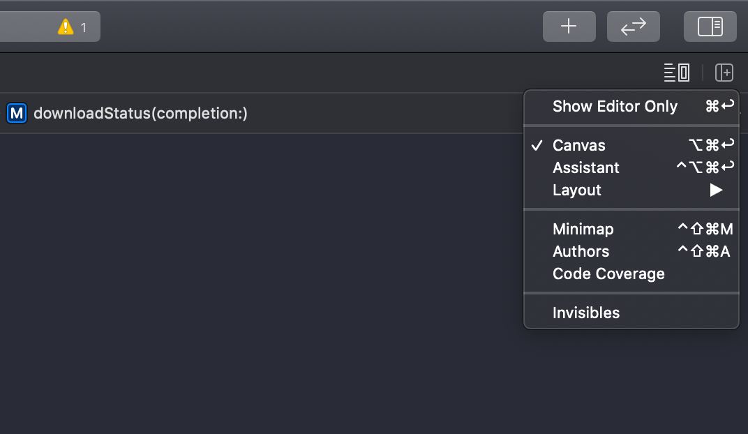Open the downloadStatus(completion:) jump bar item

pyautogui.click(x=140, y=113)
